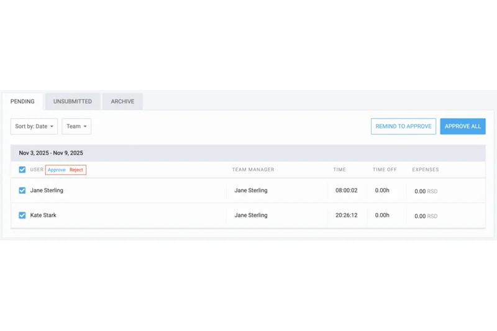This screenshot has width=497, height=331.
Task: Uncheck the checkbox next to Kate Stark
Action: [x=22, y=215]
